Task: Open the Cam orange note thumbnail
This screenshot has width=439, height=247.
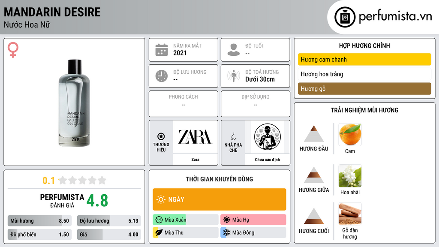Action: pyautogui.click(x=350, y=134)
